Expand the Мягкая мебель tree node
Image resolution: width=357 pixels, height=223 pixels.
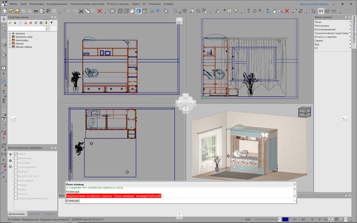(x=10, y=47)
